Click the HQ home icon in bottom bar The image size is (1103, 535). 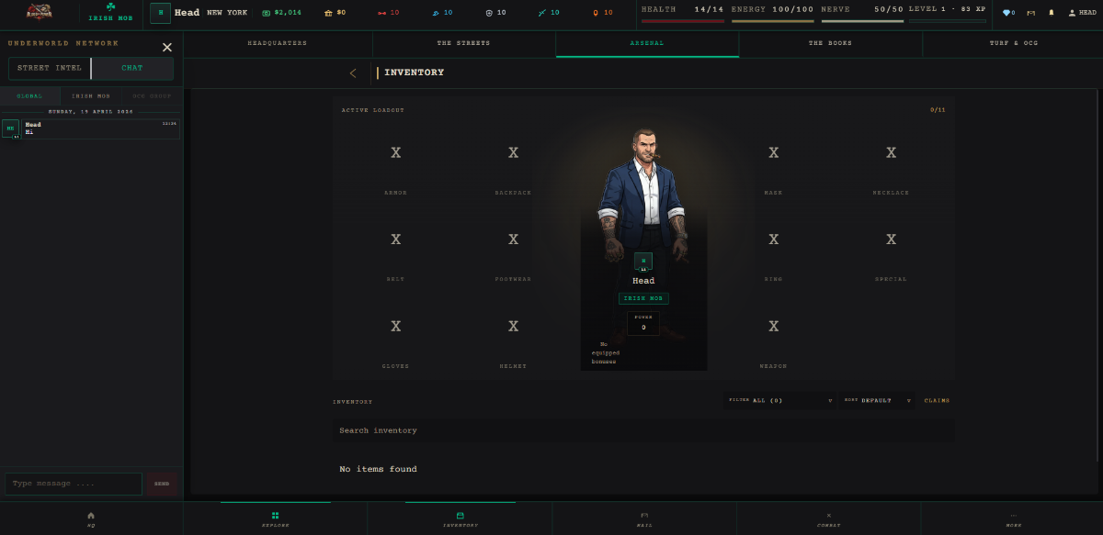point(91,518)
